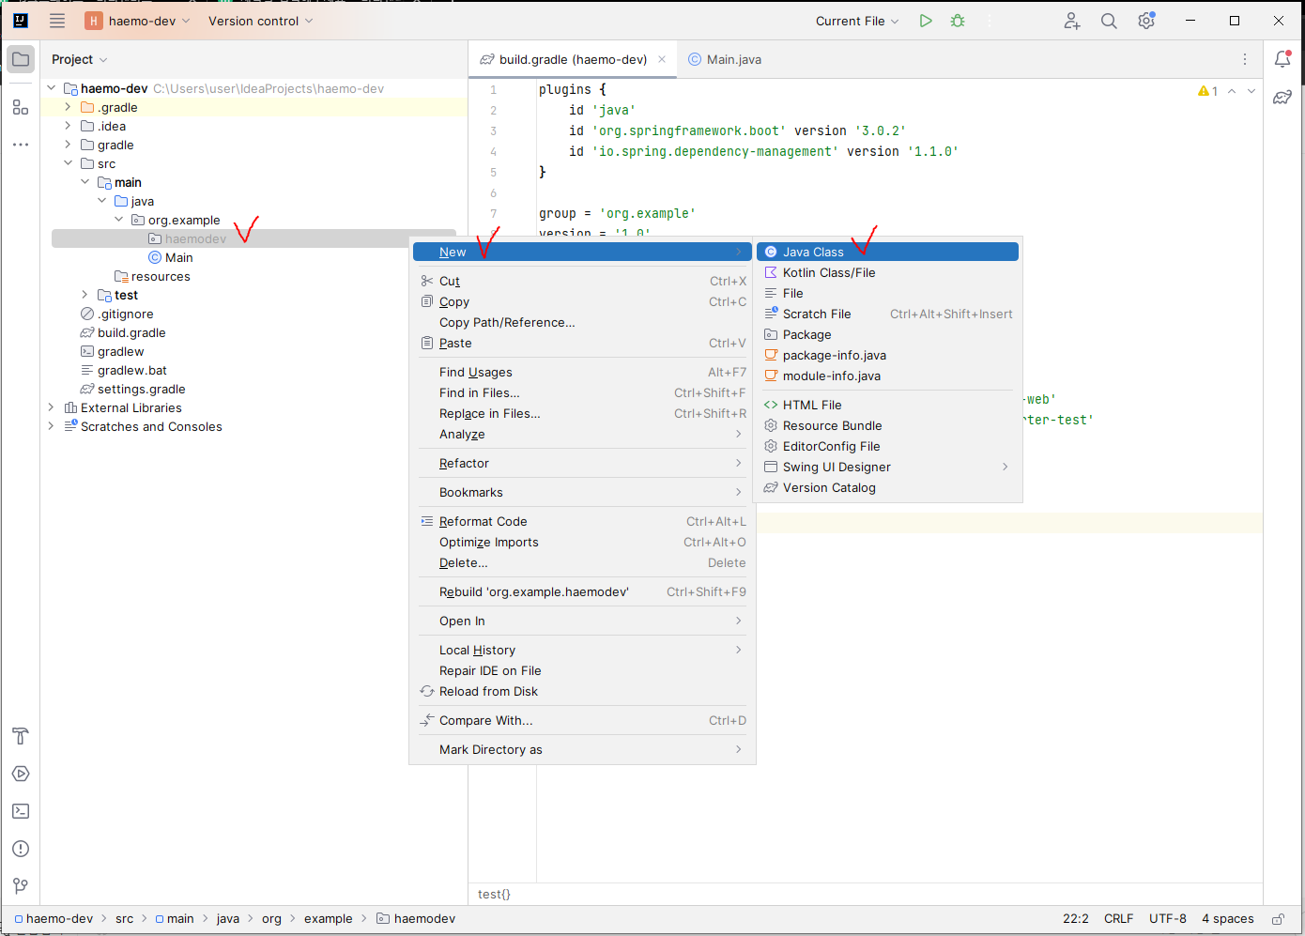Select Scratch File menu entry
The height and width of the screenshot is (936, 1305).
pyautogui.click(x=887, y=314)
